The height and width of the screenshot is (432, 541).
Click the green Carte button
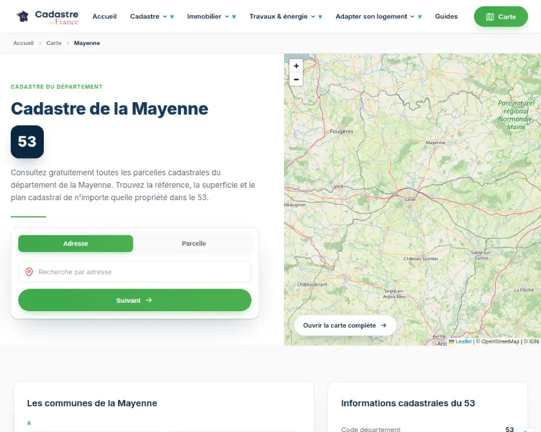[x=500, y=17]
